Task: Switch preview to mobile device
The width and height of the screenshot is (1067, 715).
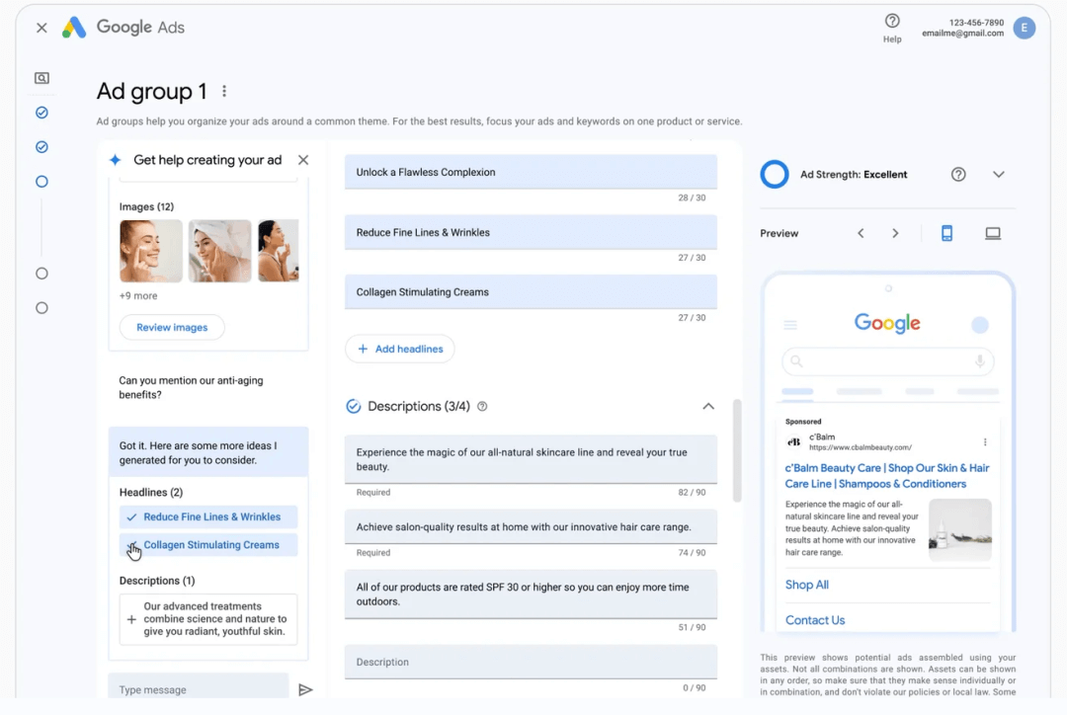Action: click(x=946, y=233)
